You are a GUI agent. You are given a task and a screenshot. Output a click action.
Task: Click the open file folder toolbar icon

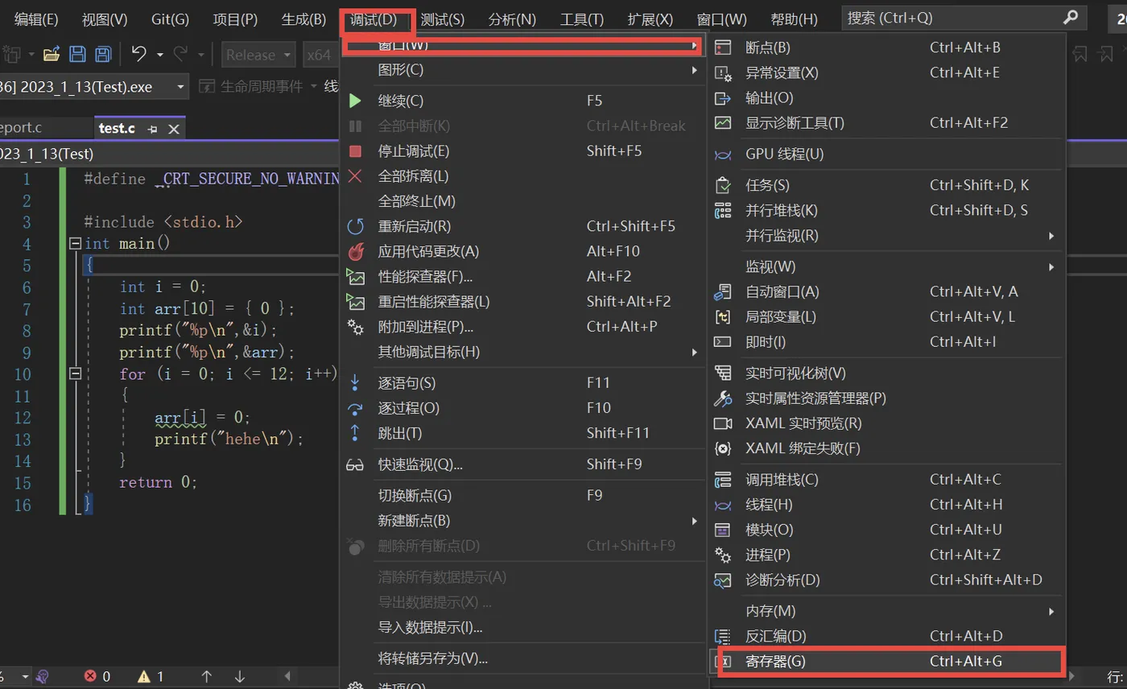(52, 55)
